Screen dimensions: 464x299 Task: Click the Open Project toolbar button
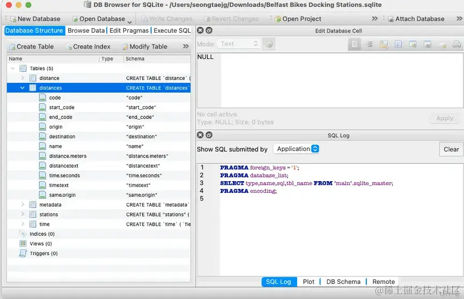click(x=298, y=19)
